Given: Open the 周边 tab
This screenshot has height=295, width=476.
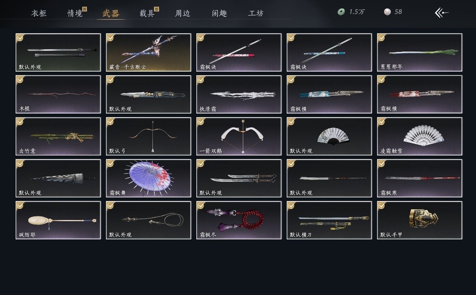Looking at the screenshot, I should [183, 13].
